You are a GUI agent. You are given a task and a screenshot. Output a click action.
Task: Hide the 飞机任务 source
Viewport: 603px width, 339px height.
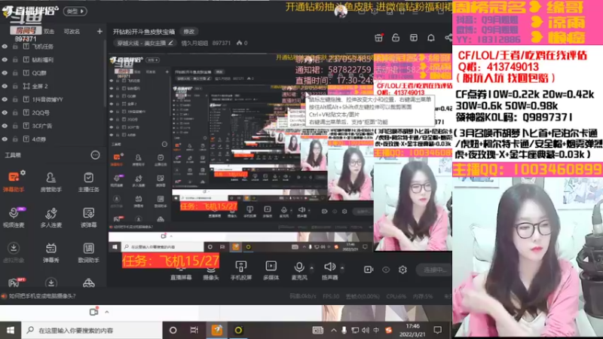(x=5, y=47)
